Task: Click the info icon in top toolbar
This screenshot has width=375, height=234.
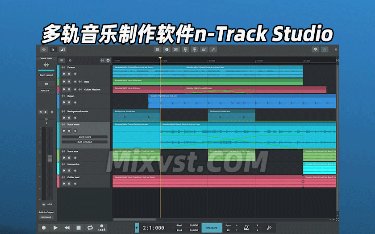Action: tap(167, 49)
